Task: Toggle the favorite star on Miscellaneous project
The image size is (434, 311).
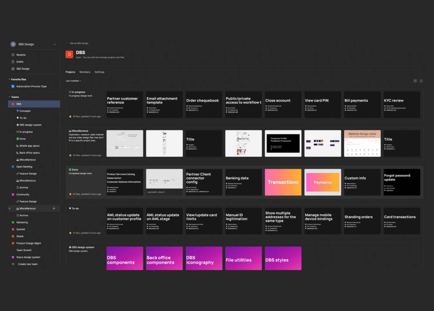Action: point(70,155)
